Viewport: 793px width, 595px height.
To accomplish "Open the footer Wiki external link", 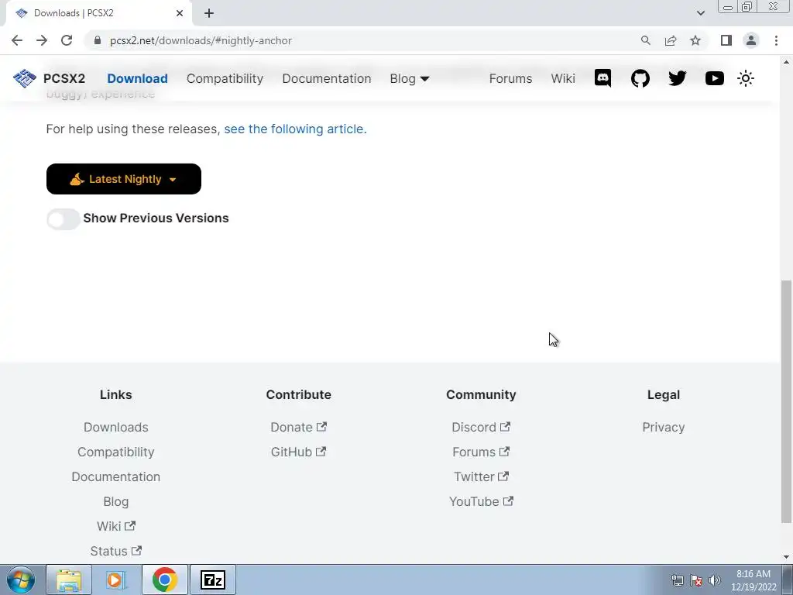I will pyautogui.click(x=116, y=526).
